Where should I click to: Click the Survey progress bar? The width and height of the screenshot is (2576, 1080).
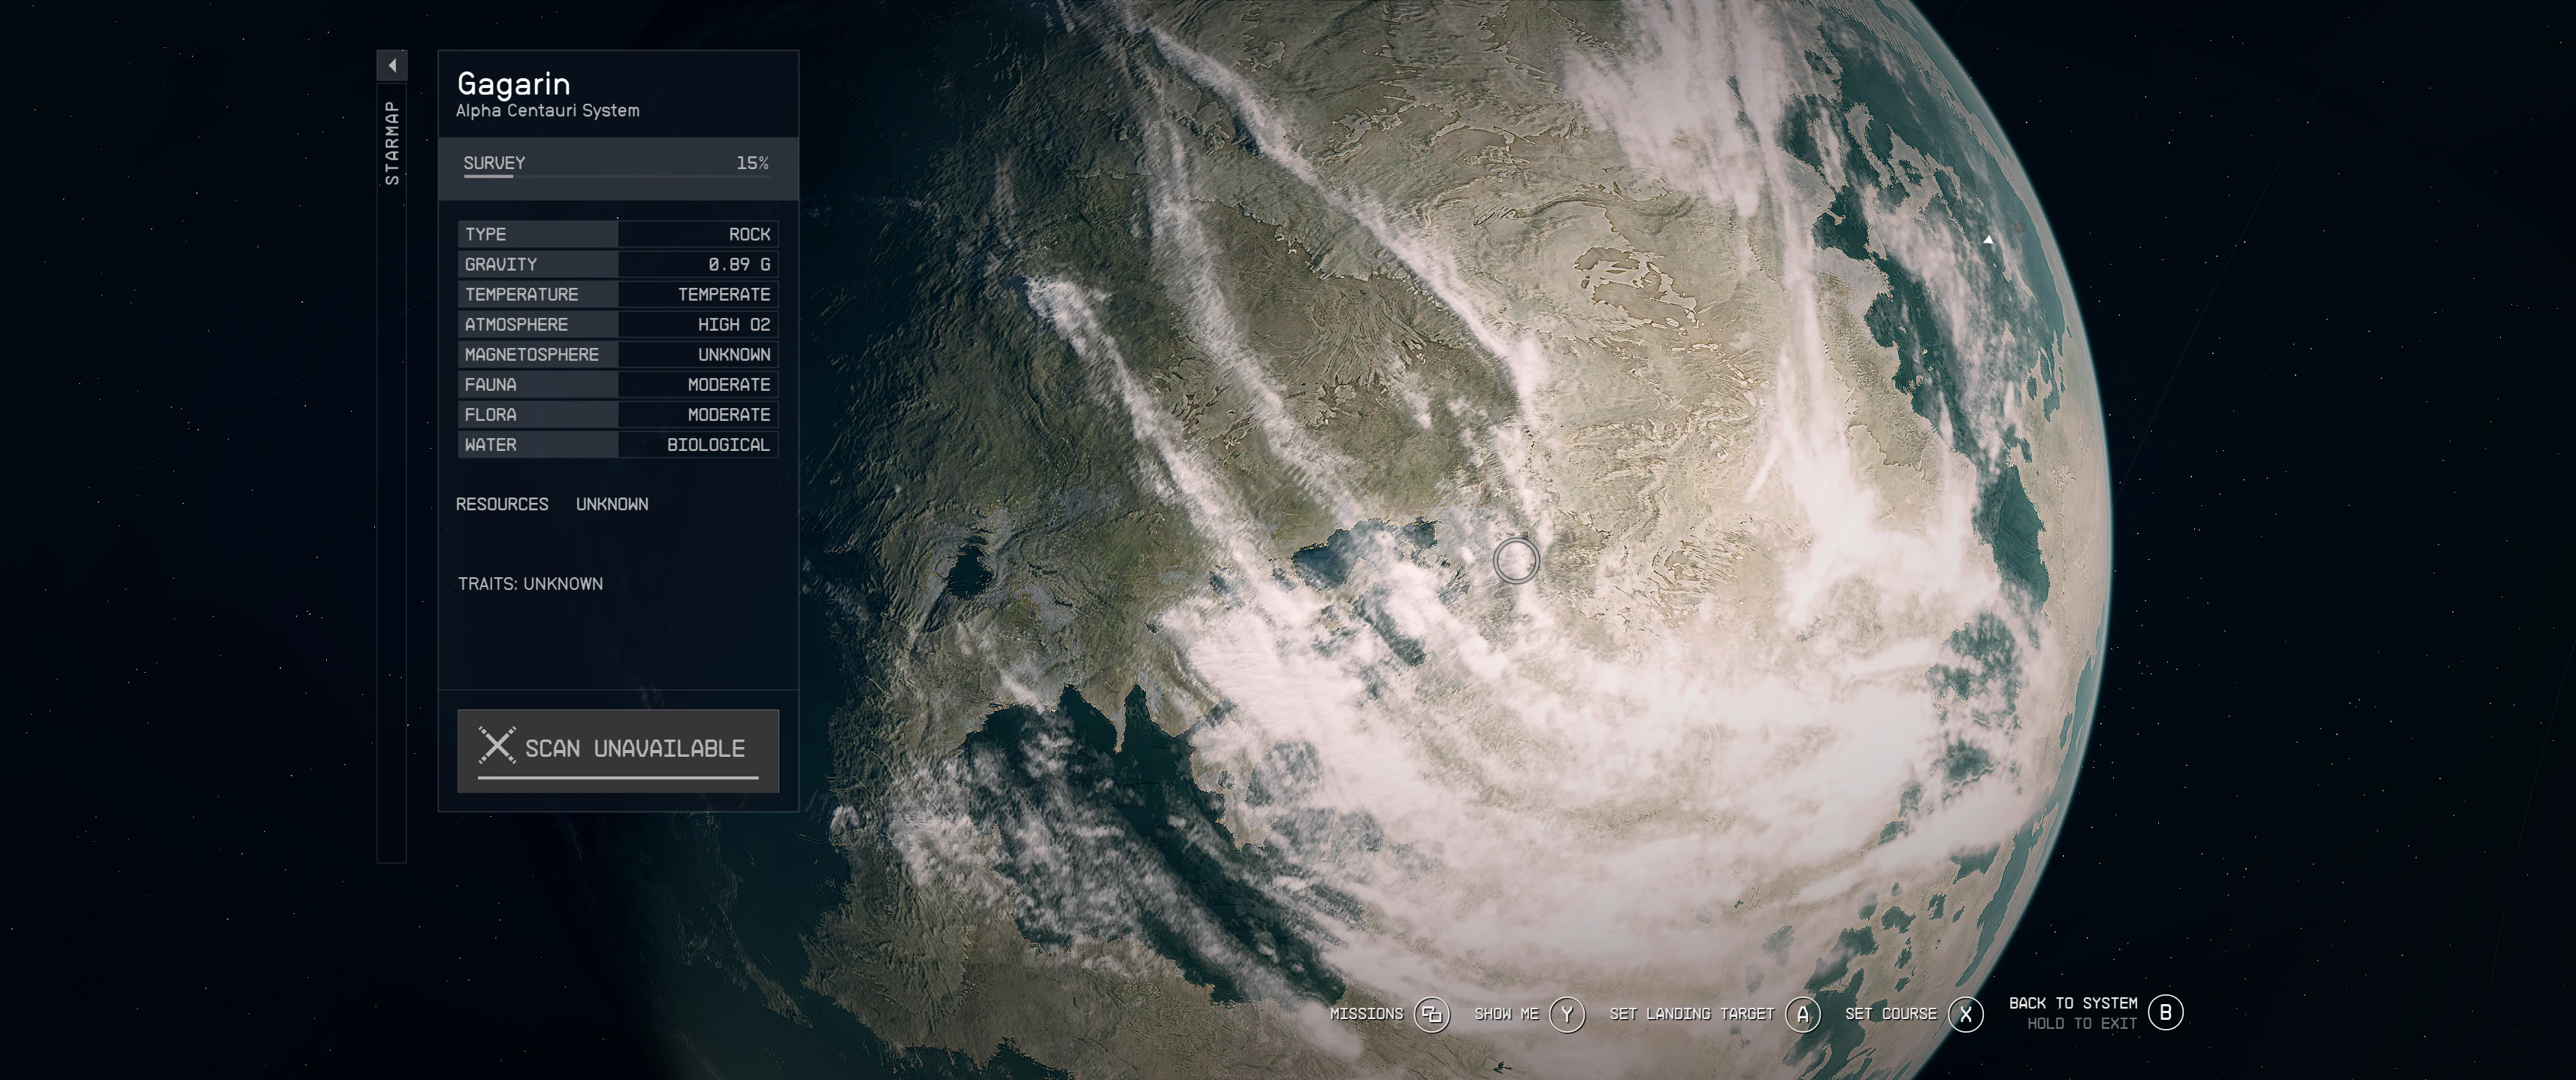(616, 176)
